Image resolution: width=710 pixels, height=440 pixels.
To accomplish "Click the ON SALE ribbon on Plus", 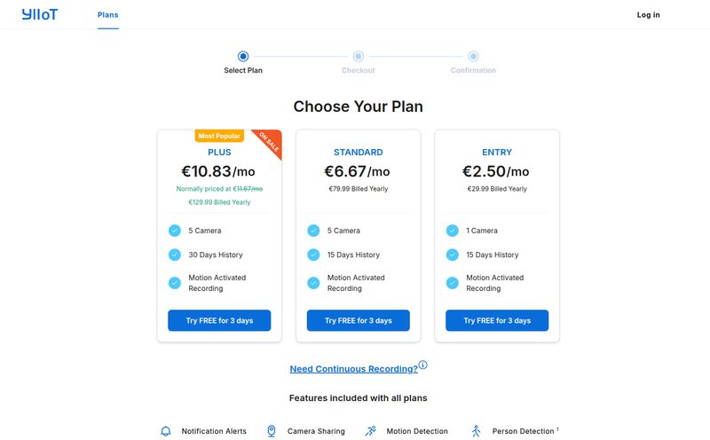I will (x=270, y=142).
